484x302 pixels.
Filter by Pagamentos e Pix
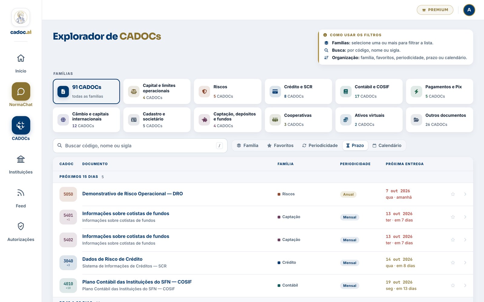pos(440,92)
